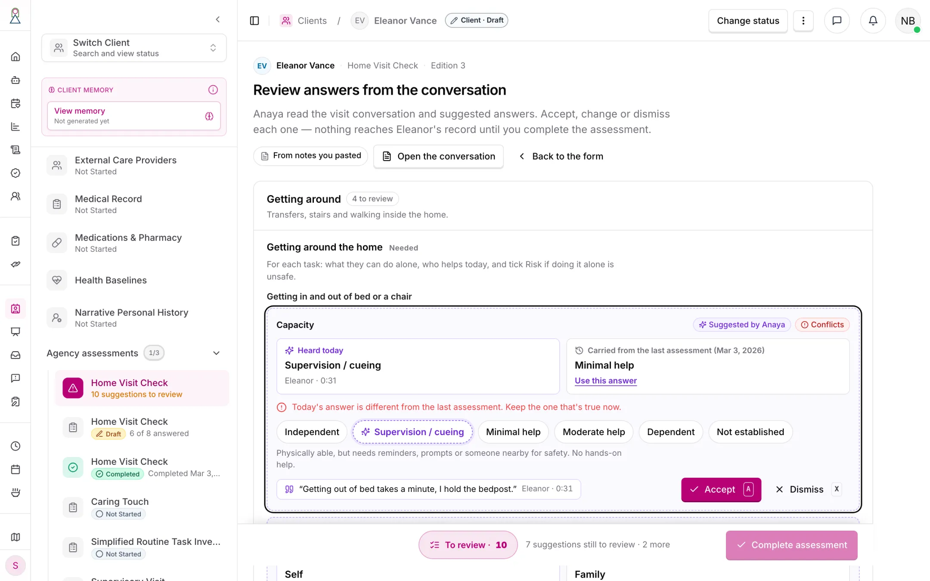Open Medical Record section
Screen dimensions: 930x581
pos(134,204)
